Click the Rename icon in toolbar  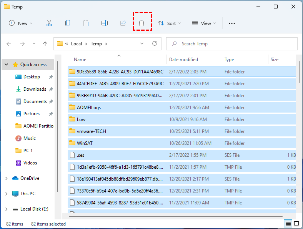104,23
